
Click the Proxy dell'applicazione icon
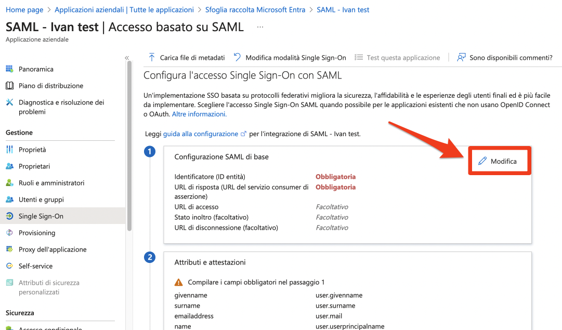(x=9, y=249)
